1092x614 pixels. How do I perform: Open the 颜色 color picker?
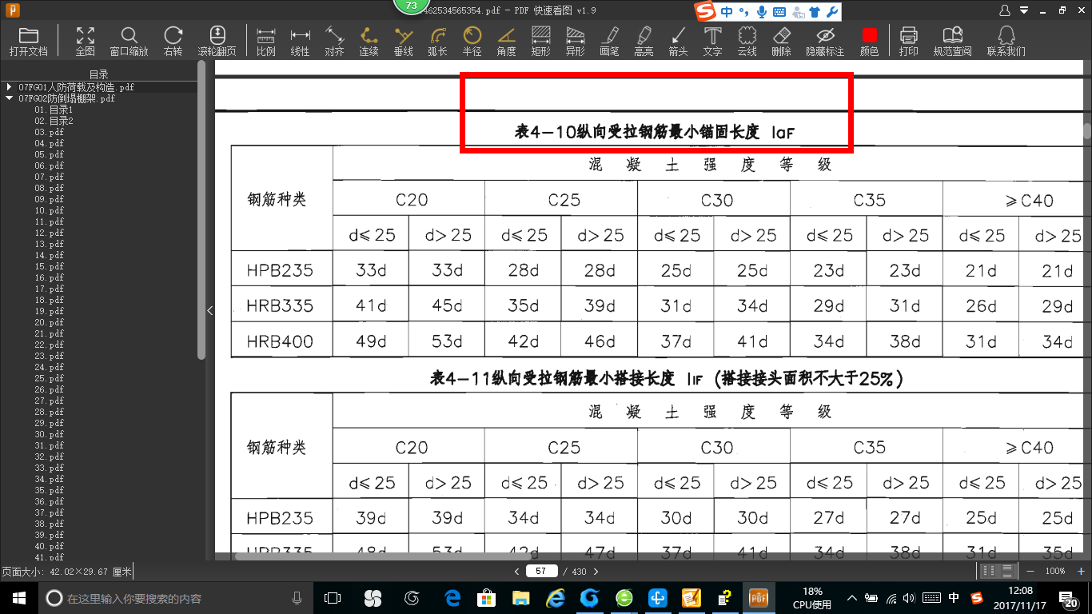pos(868,40)
